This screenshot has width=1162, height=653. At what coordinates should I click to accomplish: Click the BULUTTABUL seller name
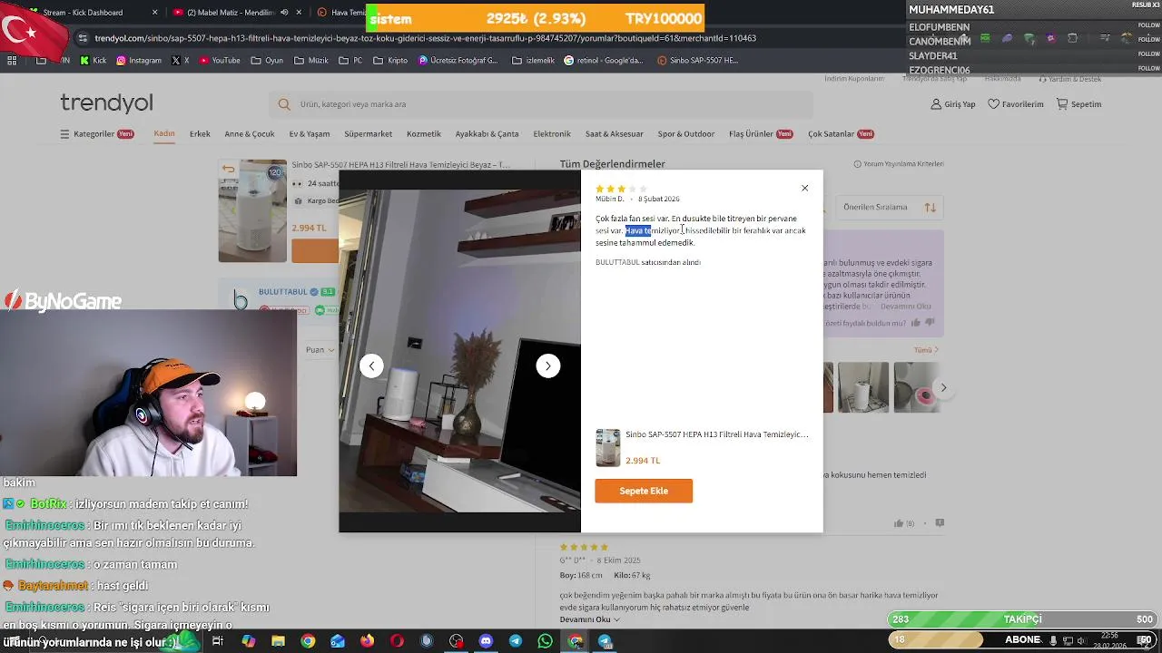point(282,292)
